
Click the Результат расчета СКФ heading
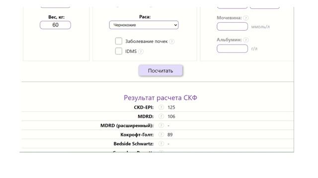point(160,98)
